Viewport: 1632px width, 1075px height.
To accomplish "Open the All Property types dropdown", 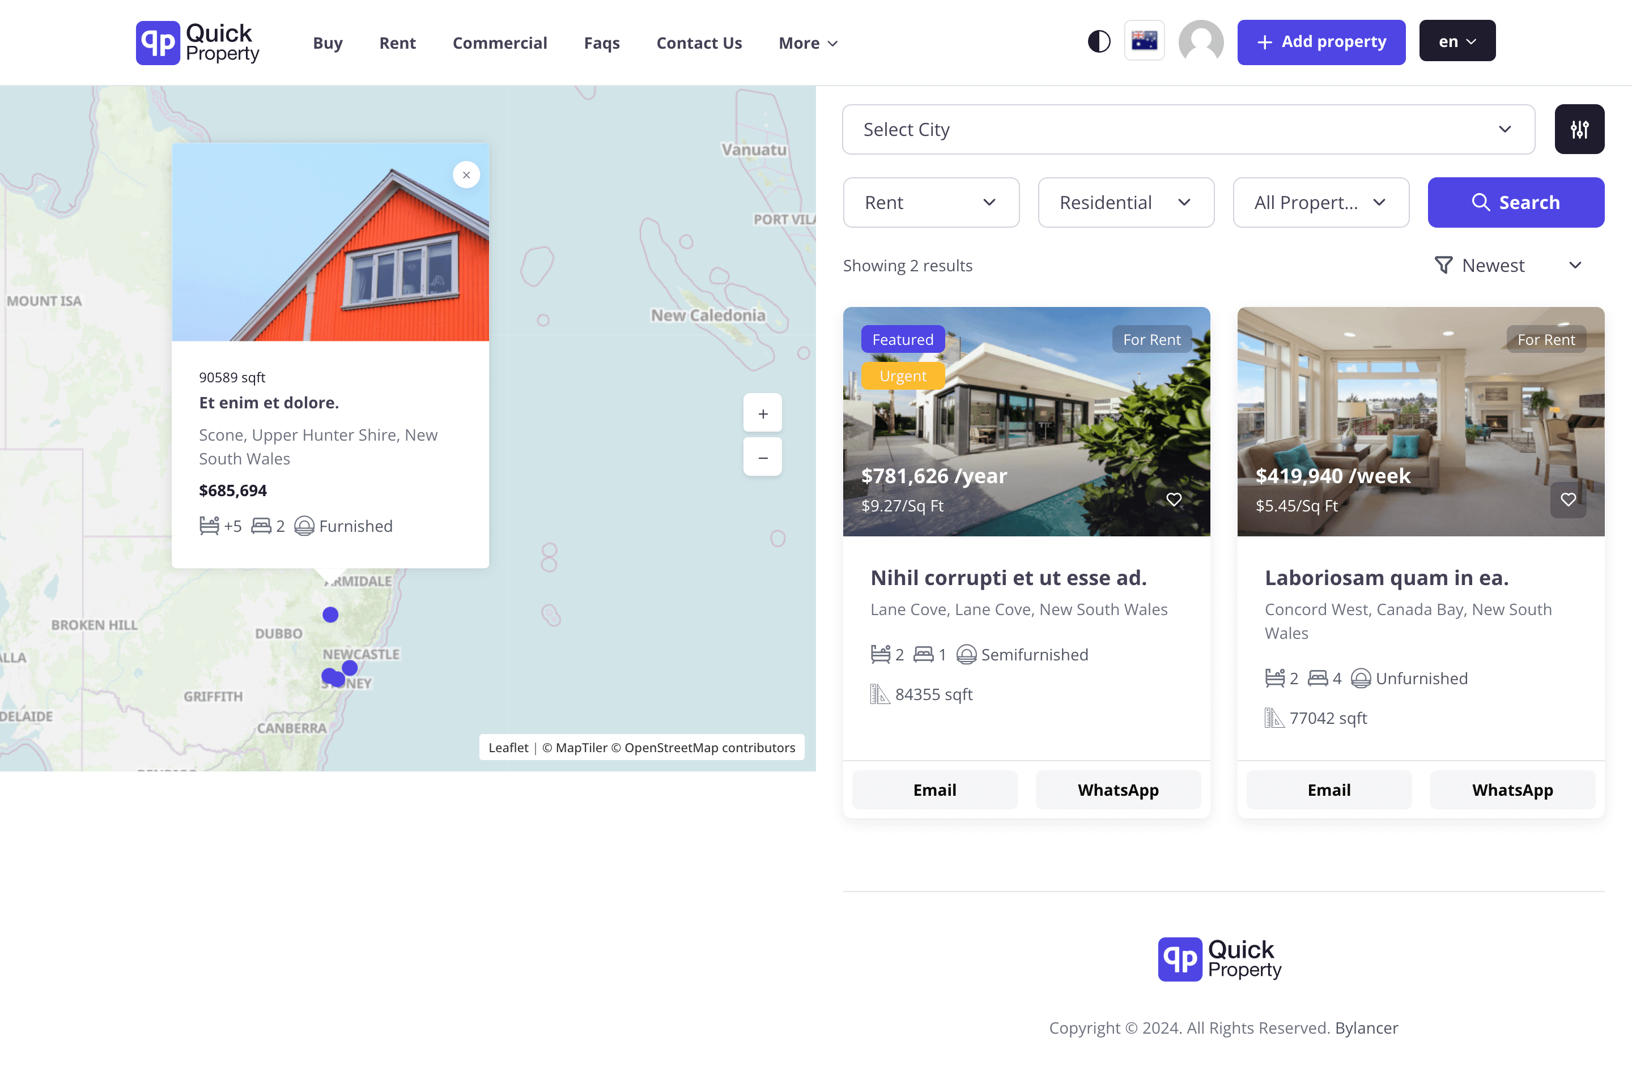I will point(1321,202).
